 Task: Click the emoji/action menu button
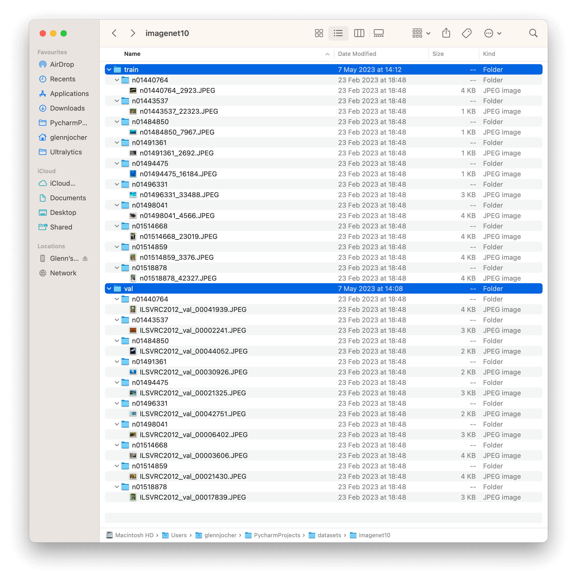point(492,33)
